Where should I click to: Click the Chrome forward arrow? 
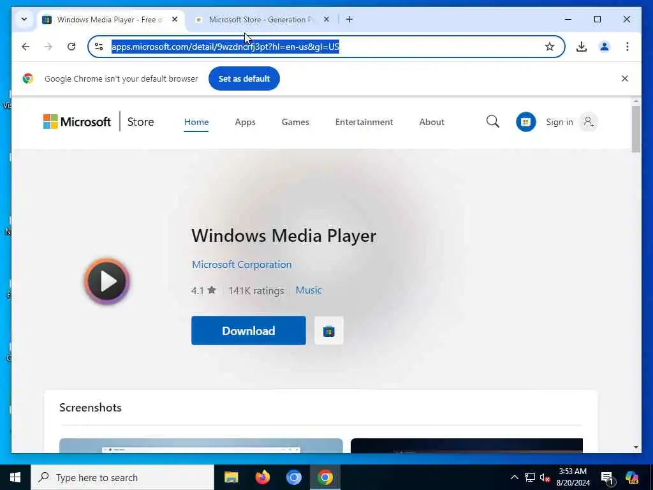(48, 47)
